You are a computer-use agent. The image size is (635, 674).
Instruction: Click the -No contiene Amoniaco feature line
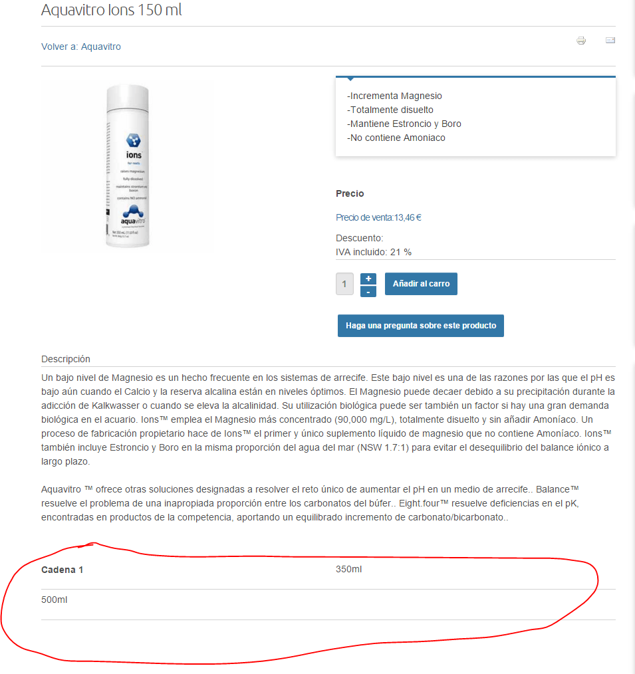396,138
